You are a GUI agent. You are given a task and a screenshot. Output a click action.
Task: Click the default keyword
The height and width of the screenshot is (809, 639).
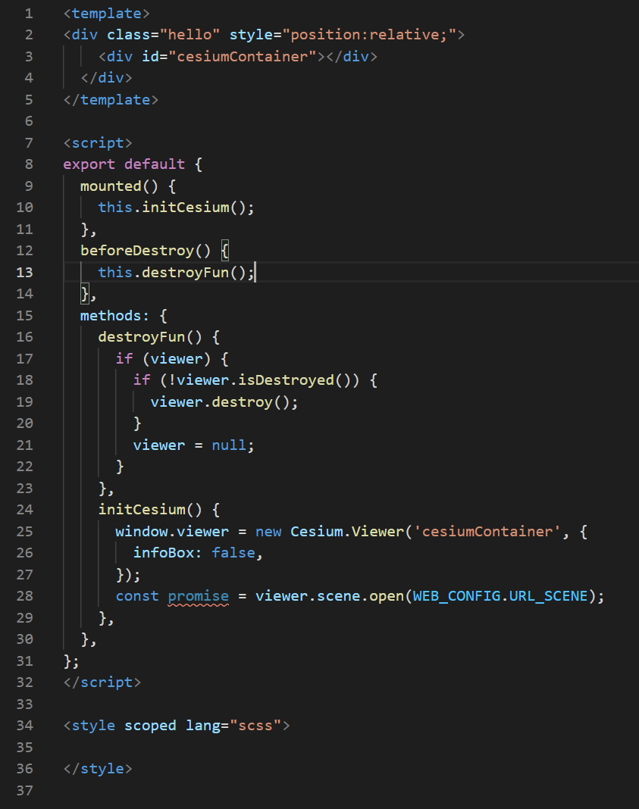pos(155,164)
